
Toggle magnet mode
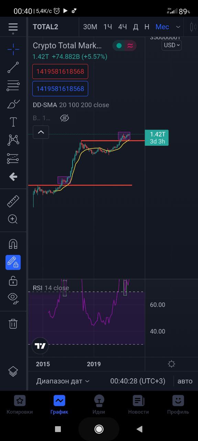[13, 244]
